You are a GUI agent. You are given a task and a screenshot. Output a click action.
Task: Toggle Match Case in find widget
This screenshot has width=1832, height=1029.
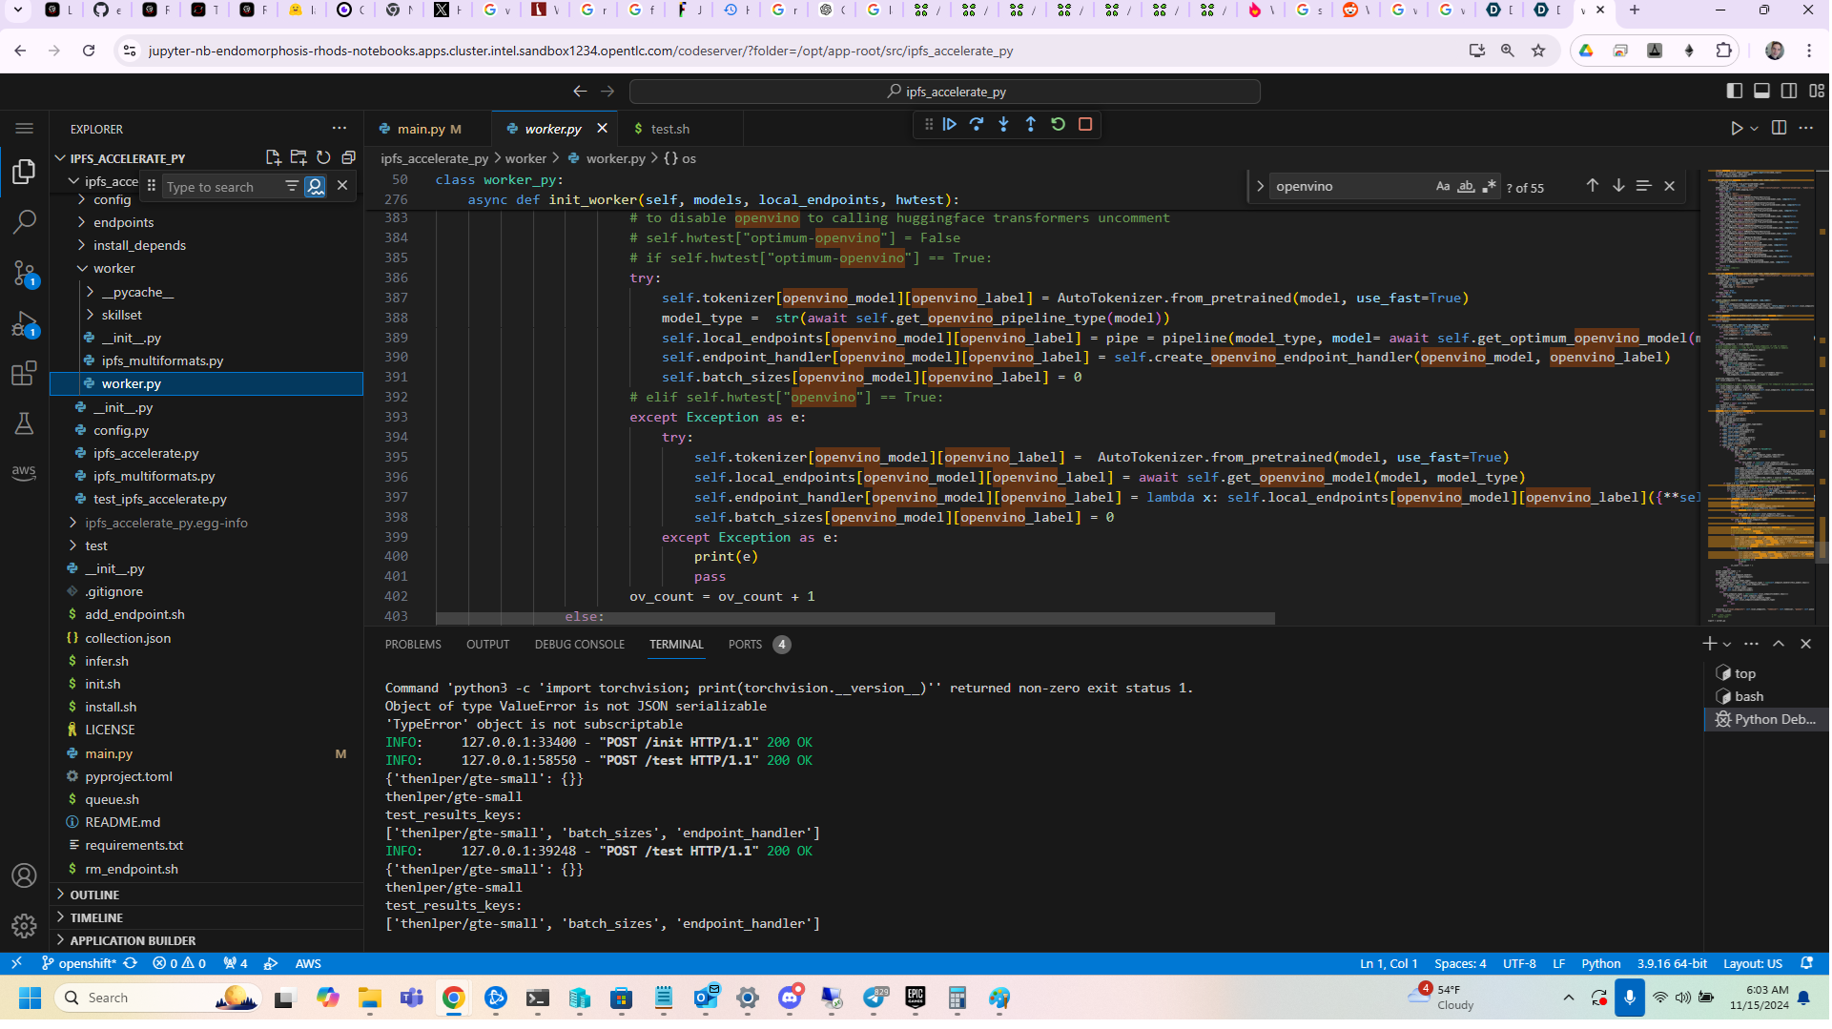point(1444,187)
